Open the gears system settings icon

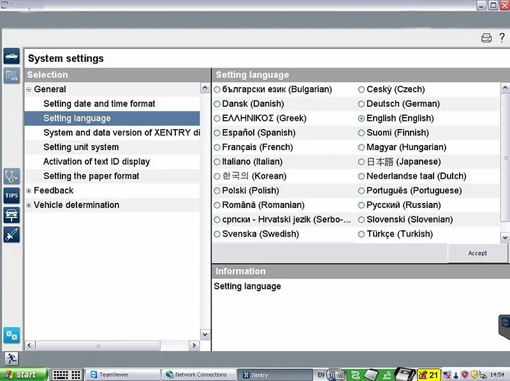[11, 335]
